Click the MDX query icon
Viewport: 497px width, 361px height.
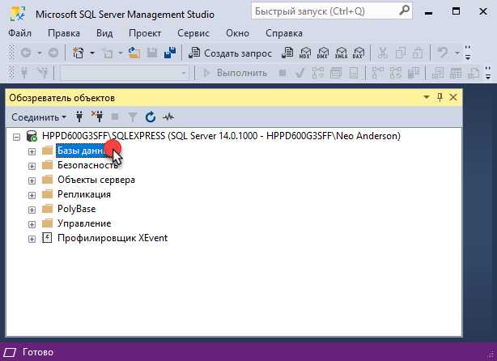point(305,53)
